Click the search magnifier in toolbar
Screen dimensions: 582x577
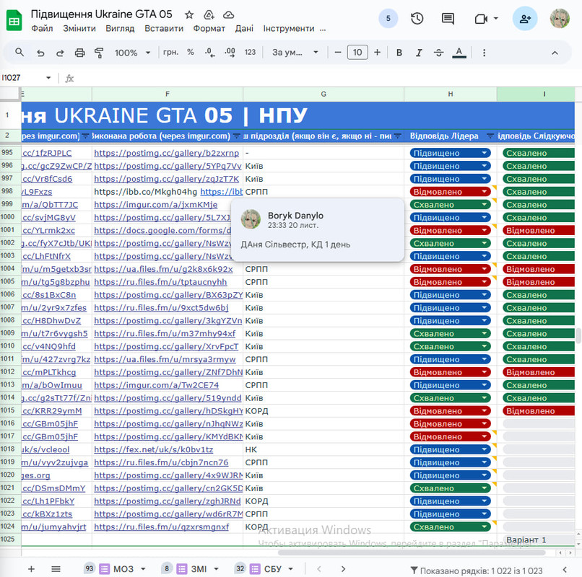coord(19,52)
